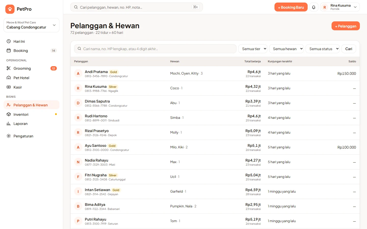Open Pet Hotel section

tap(31, 78)
